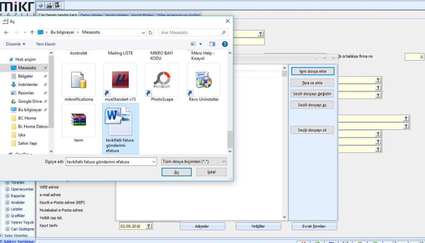Select the term WinRAR archive
This screenshot has width=425, height=243.
click(78, 121)
